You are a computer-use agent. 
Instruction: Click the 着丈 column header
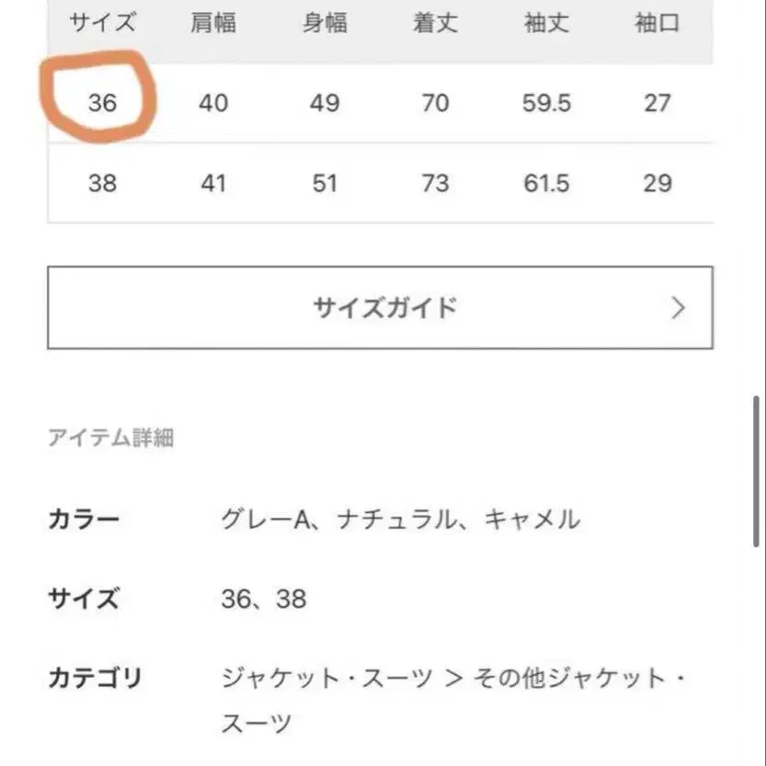pyautogui.click(x=435, y=24)
